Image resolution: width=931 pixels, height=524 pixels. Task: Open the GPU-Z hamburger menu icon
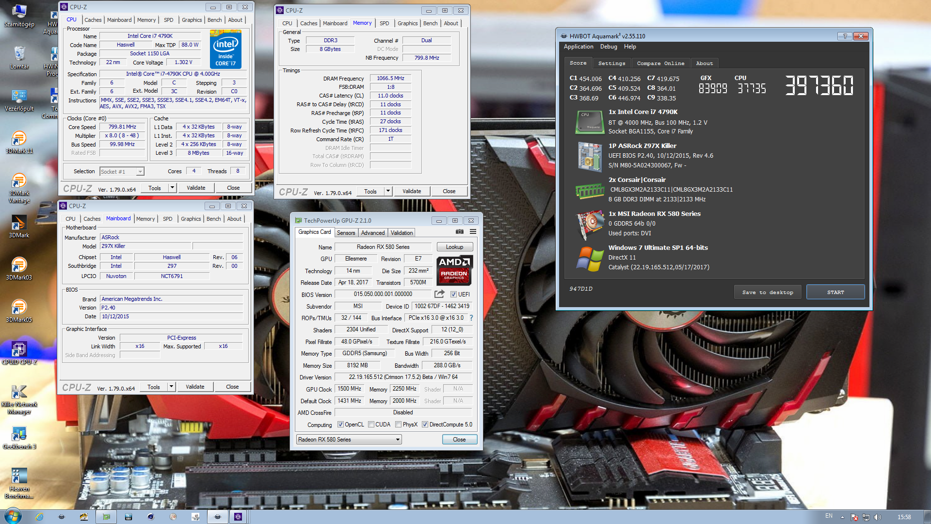(473, 232)
